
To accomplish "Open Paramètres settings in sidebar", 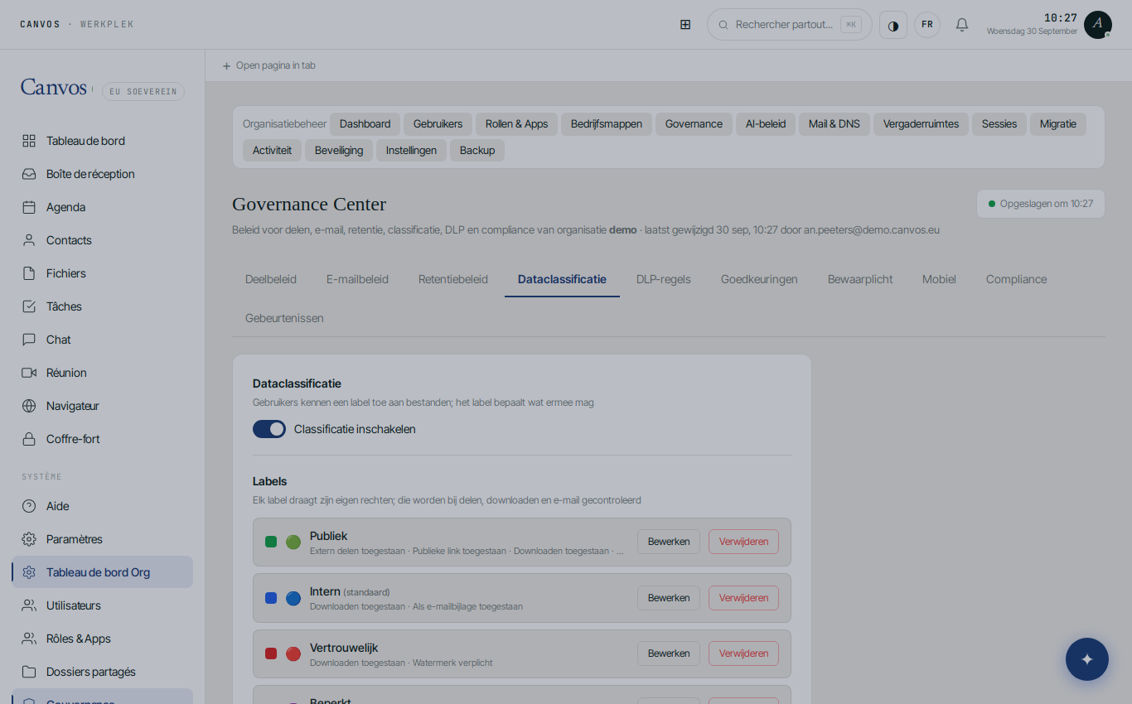I will (102, 539).
